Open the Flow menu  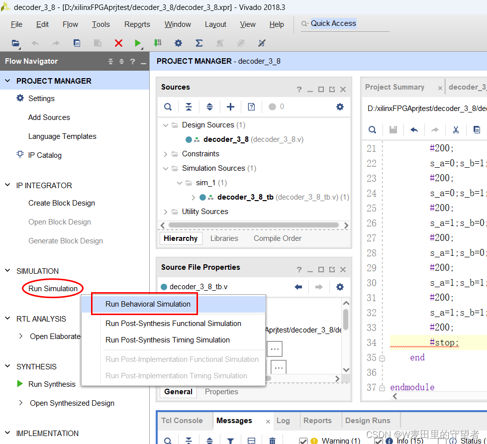pos(70,24)
